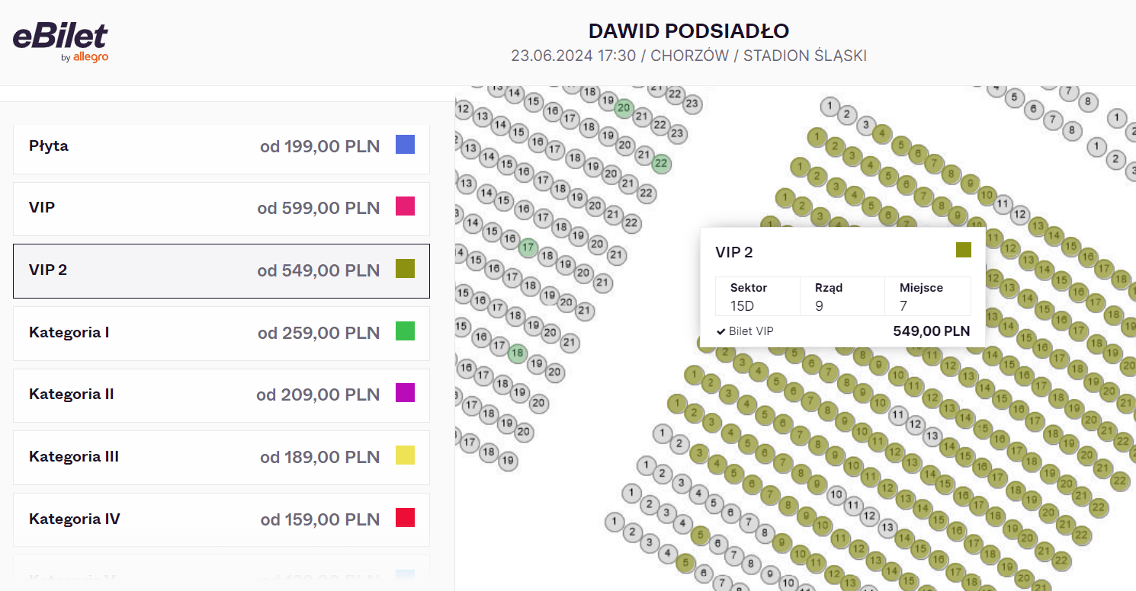The height and width of the screenshot is (591, 1136).
Task: Select the available green seat number 22
Action: (661, 163)
